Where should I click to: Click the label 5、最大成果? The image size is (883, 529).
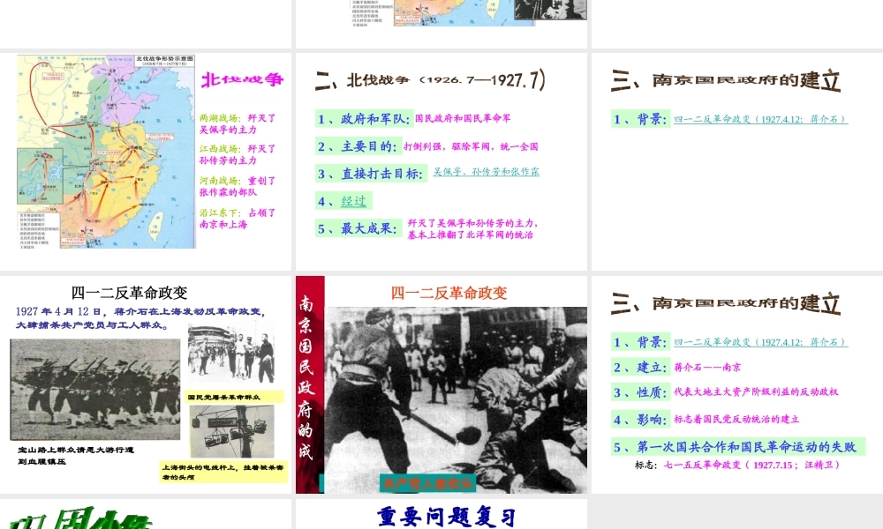[358, 228]
